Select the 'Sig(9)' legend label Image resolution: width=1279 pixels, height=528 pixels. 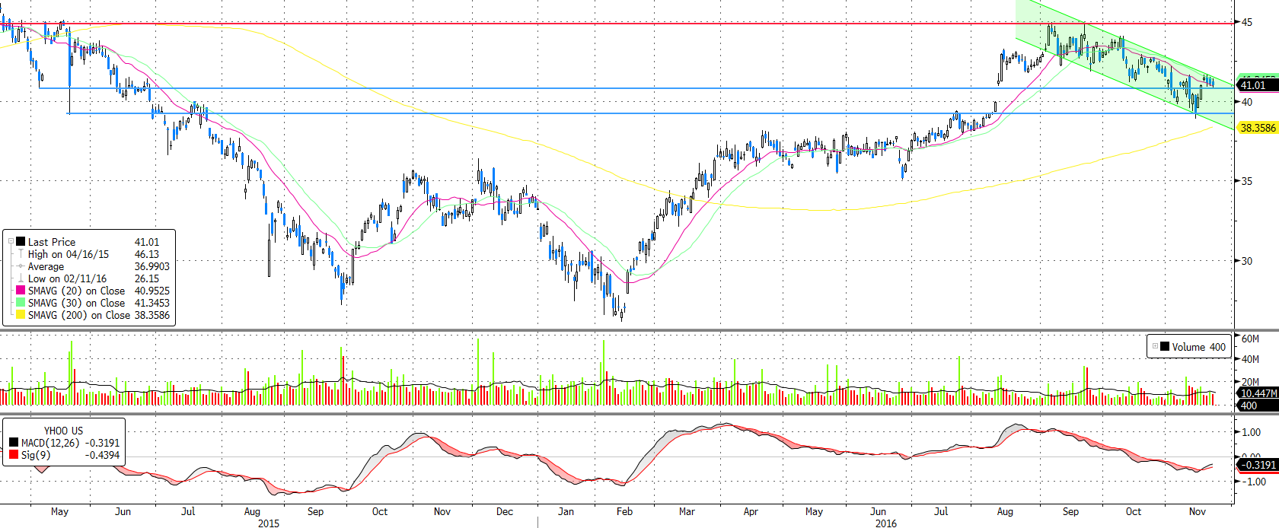[x=35, y=455]
